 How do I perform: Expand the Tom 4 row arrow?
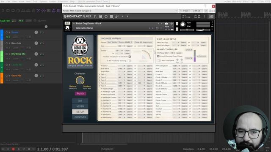100,83
